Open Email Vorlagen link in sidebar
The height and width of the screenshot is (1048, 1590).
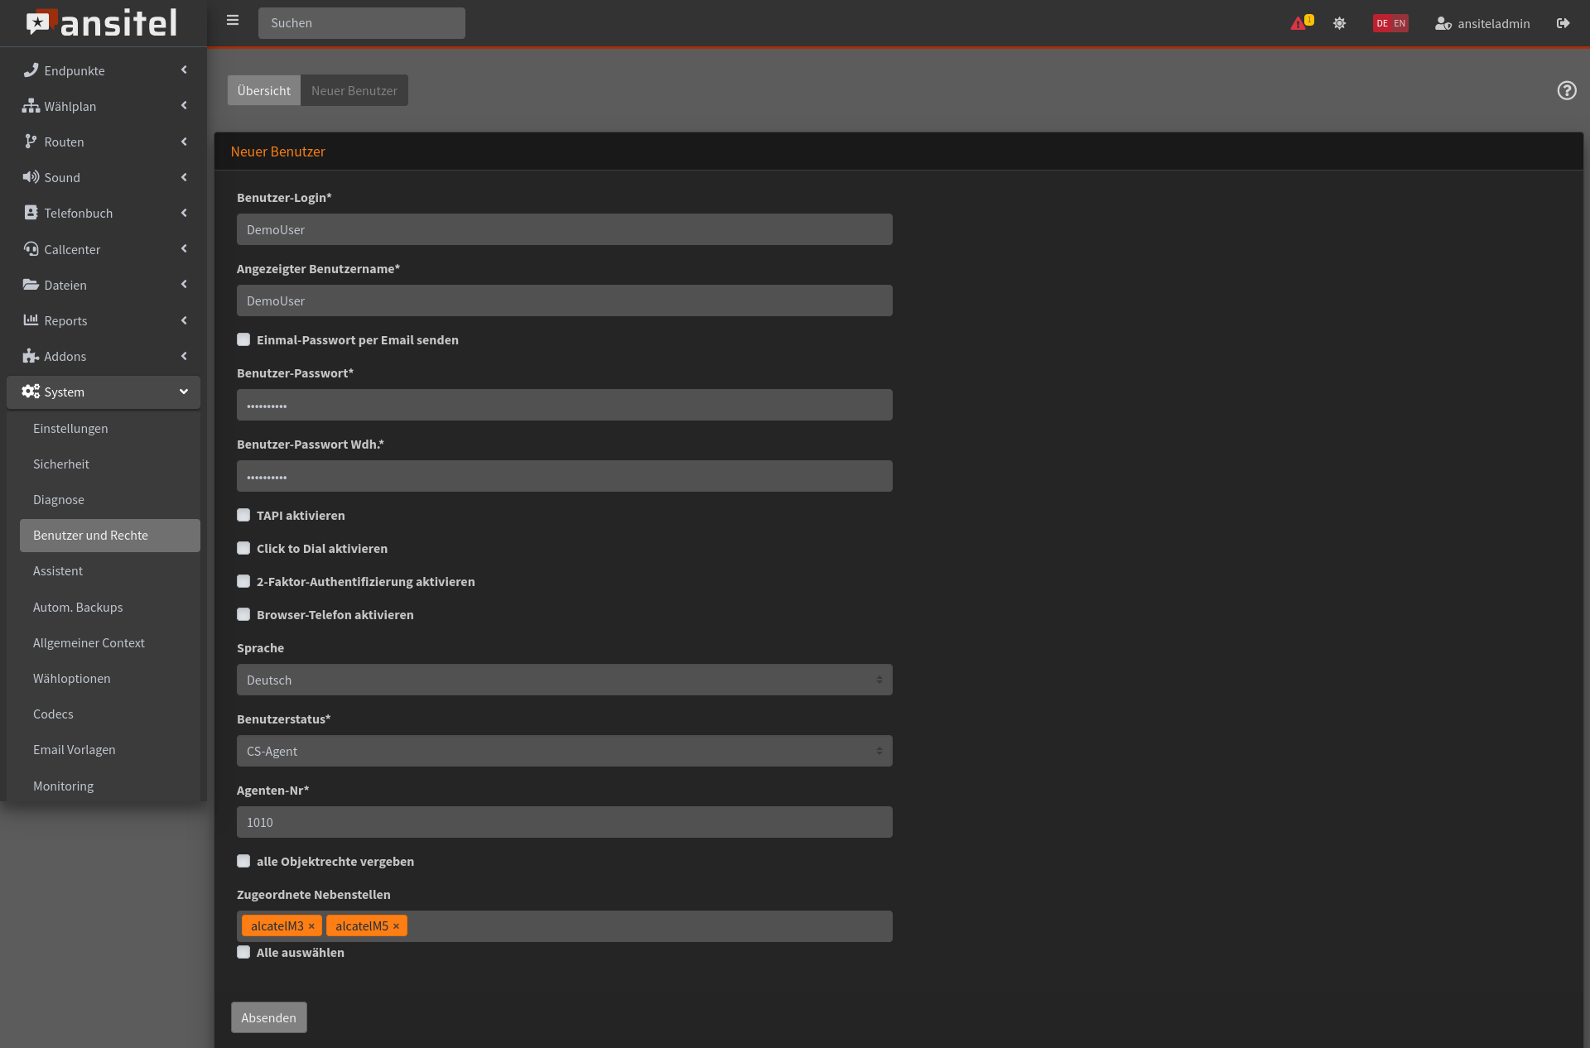pyautogui.click(x=75, y=749)
